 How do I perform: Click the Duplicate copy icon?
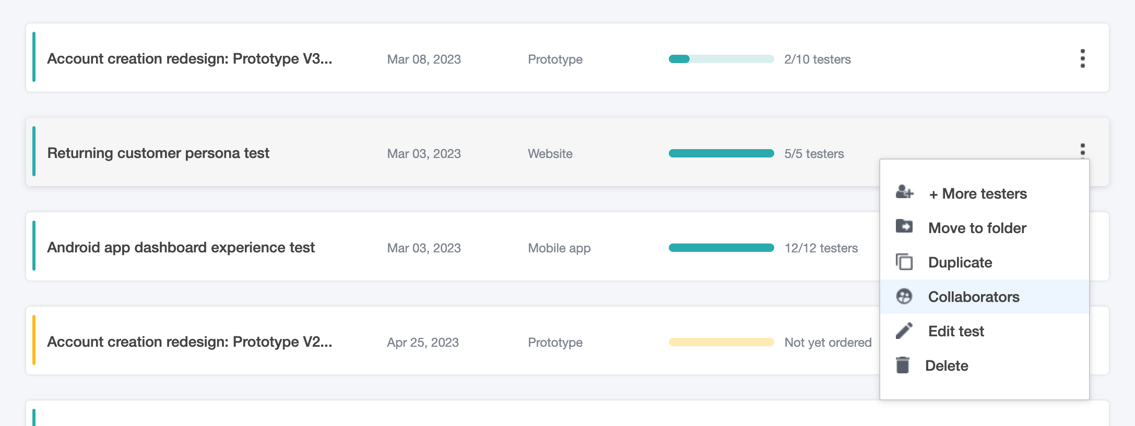(x=904, y=262)
